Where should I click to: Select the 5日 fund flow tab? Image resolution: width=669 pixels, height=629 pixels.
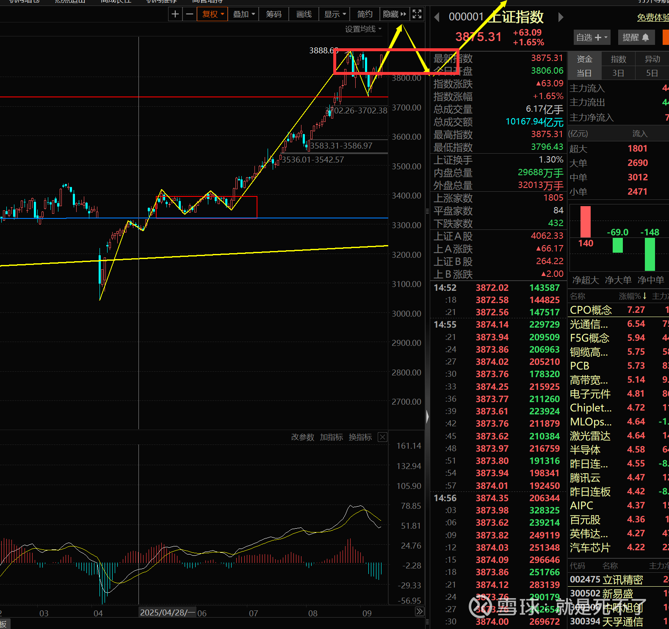click(652, 73)
